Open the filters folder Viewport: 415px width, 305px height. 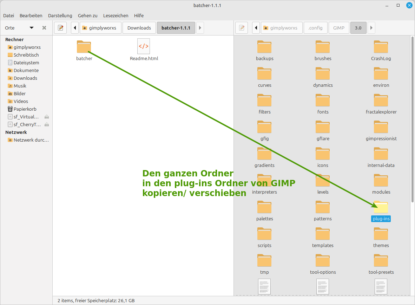point(264,100)
